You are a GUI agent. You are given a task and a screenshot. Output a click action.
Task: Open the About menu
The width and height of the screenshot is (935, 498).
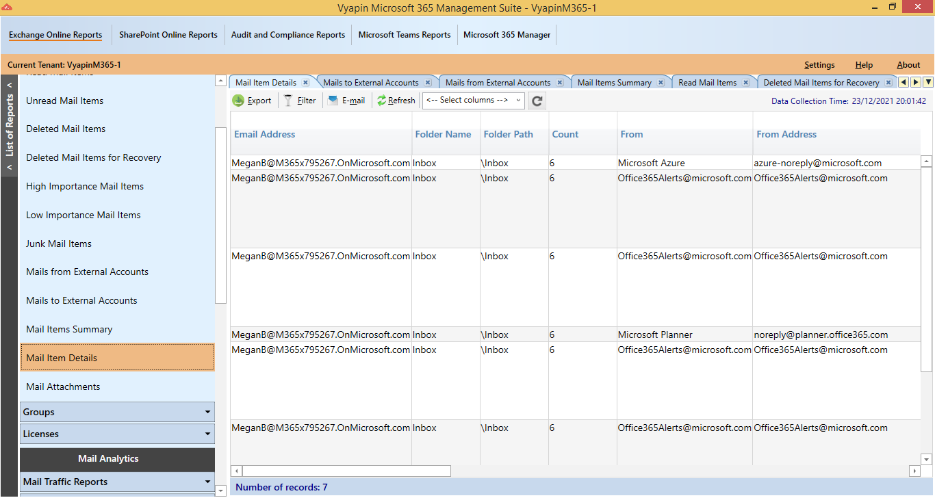[908, 65]
